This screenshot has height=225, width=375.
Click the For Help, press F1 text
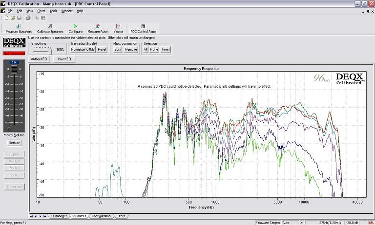(x=13, y=223)
